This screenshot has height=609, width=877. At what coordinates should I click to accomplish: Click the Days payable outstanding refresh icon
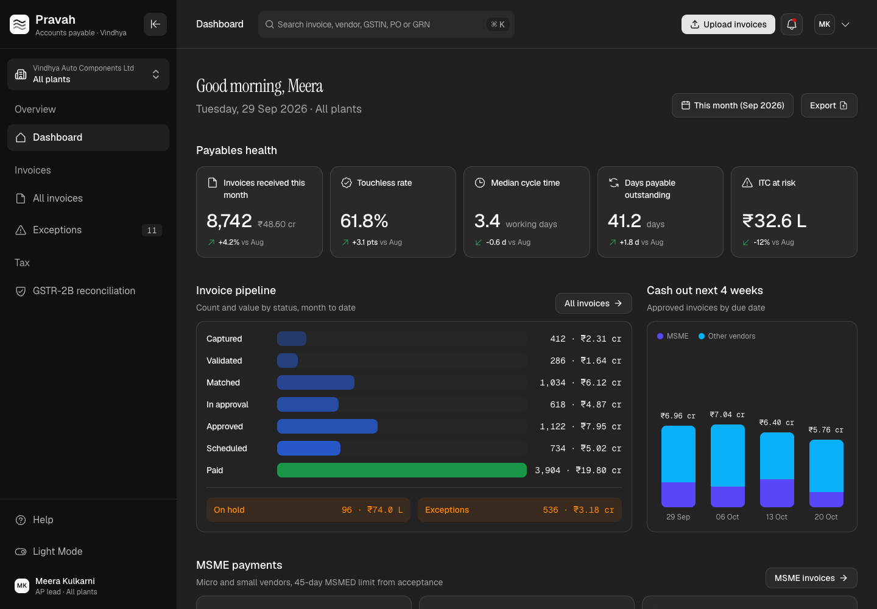pos(614,183)
